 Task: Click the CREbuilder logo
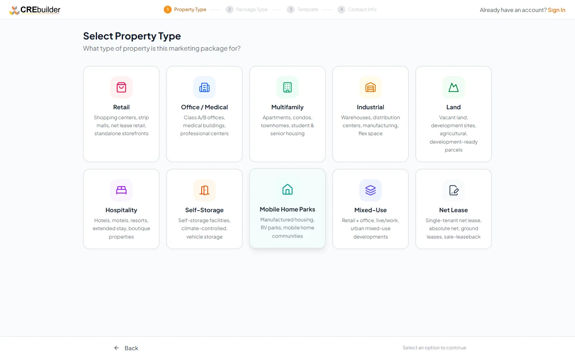35,9
